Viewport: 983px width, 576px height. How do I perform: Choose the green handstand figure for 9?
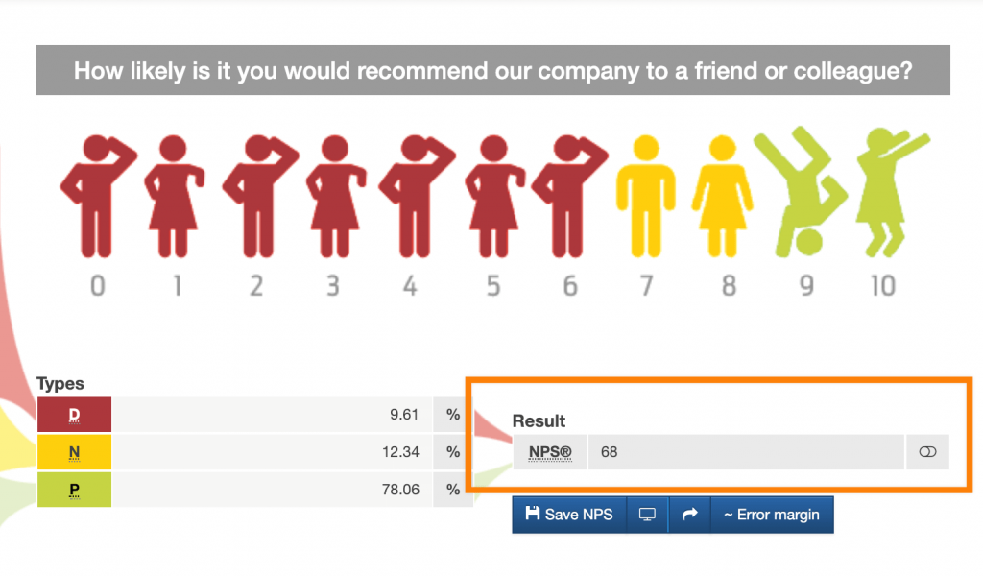(x=800, y=192)
